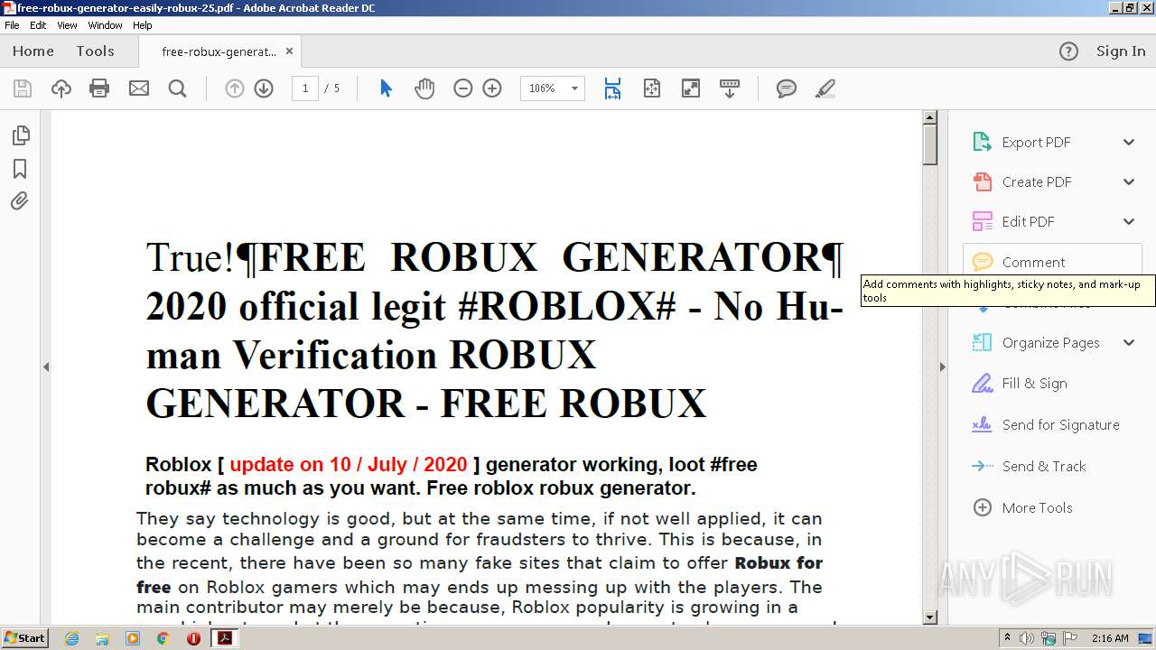
Task: Click the Edit PDF tool label
Action: pos(1028,221)
